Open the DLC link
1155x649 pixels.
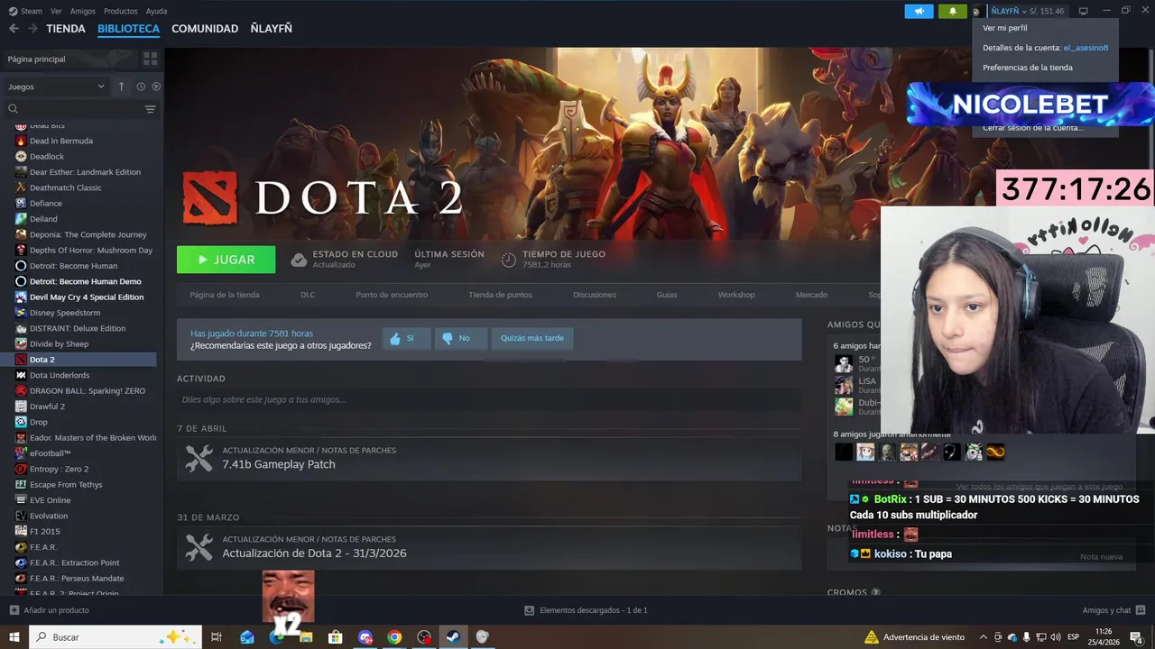[x=308, y=295]
